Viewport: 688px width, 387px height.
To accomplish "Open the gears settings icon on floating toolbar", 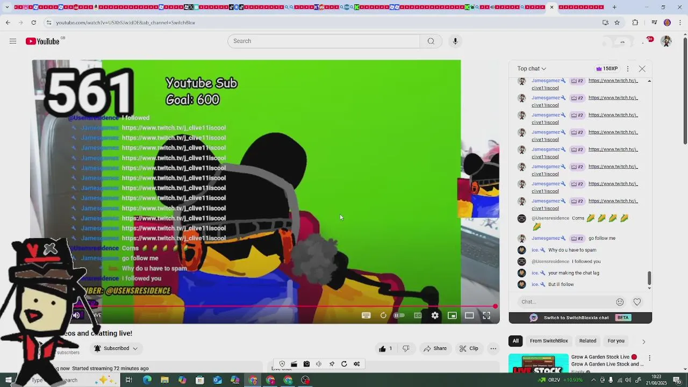I will coord(356,364).
